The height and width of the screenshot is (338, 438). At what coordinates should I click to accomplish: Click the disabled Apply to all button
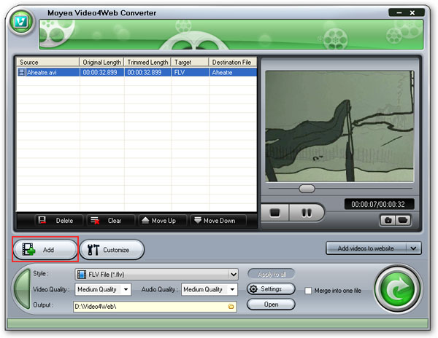(x=272, y=274)
